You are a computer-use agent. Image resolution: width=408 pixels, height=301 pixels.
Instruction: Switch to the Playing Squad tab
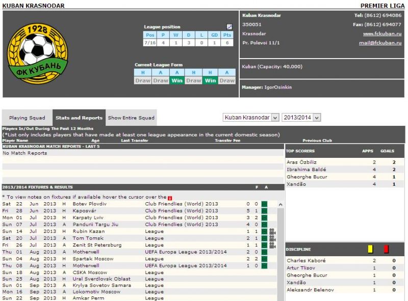pos(27,118)
